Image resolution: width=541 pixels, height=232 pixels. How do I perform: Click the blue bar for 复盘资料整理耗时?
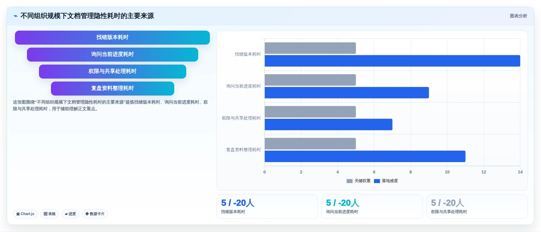pyautogui.click(x=365, y=156)
